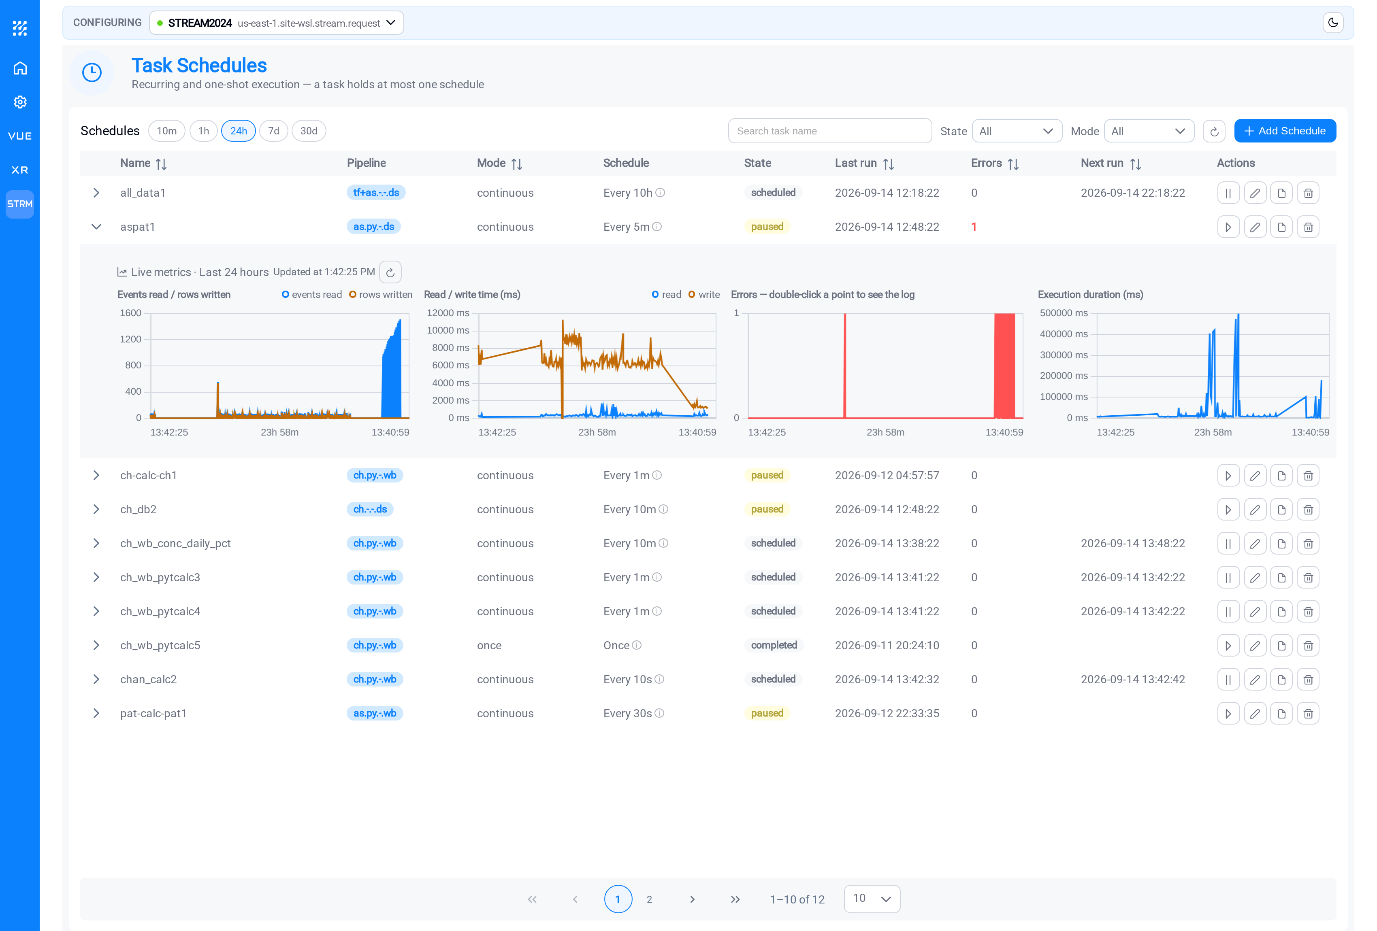Expand the all_data1 row
The image size is (1377, 931).
96,193
